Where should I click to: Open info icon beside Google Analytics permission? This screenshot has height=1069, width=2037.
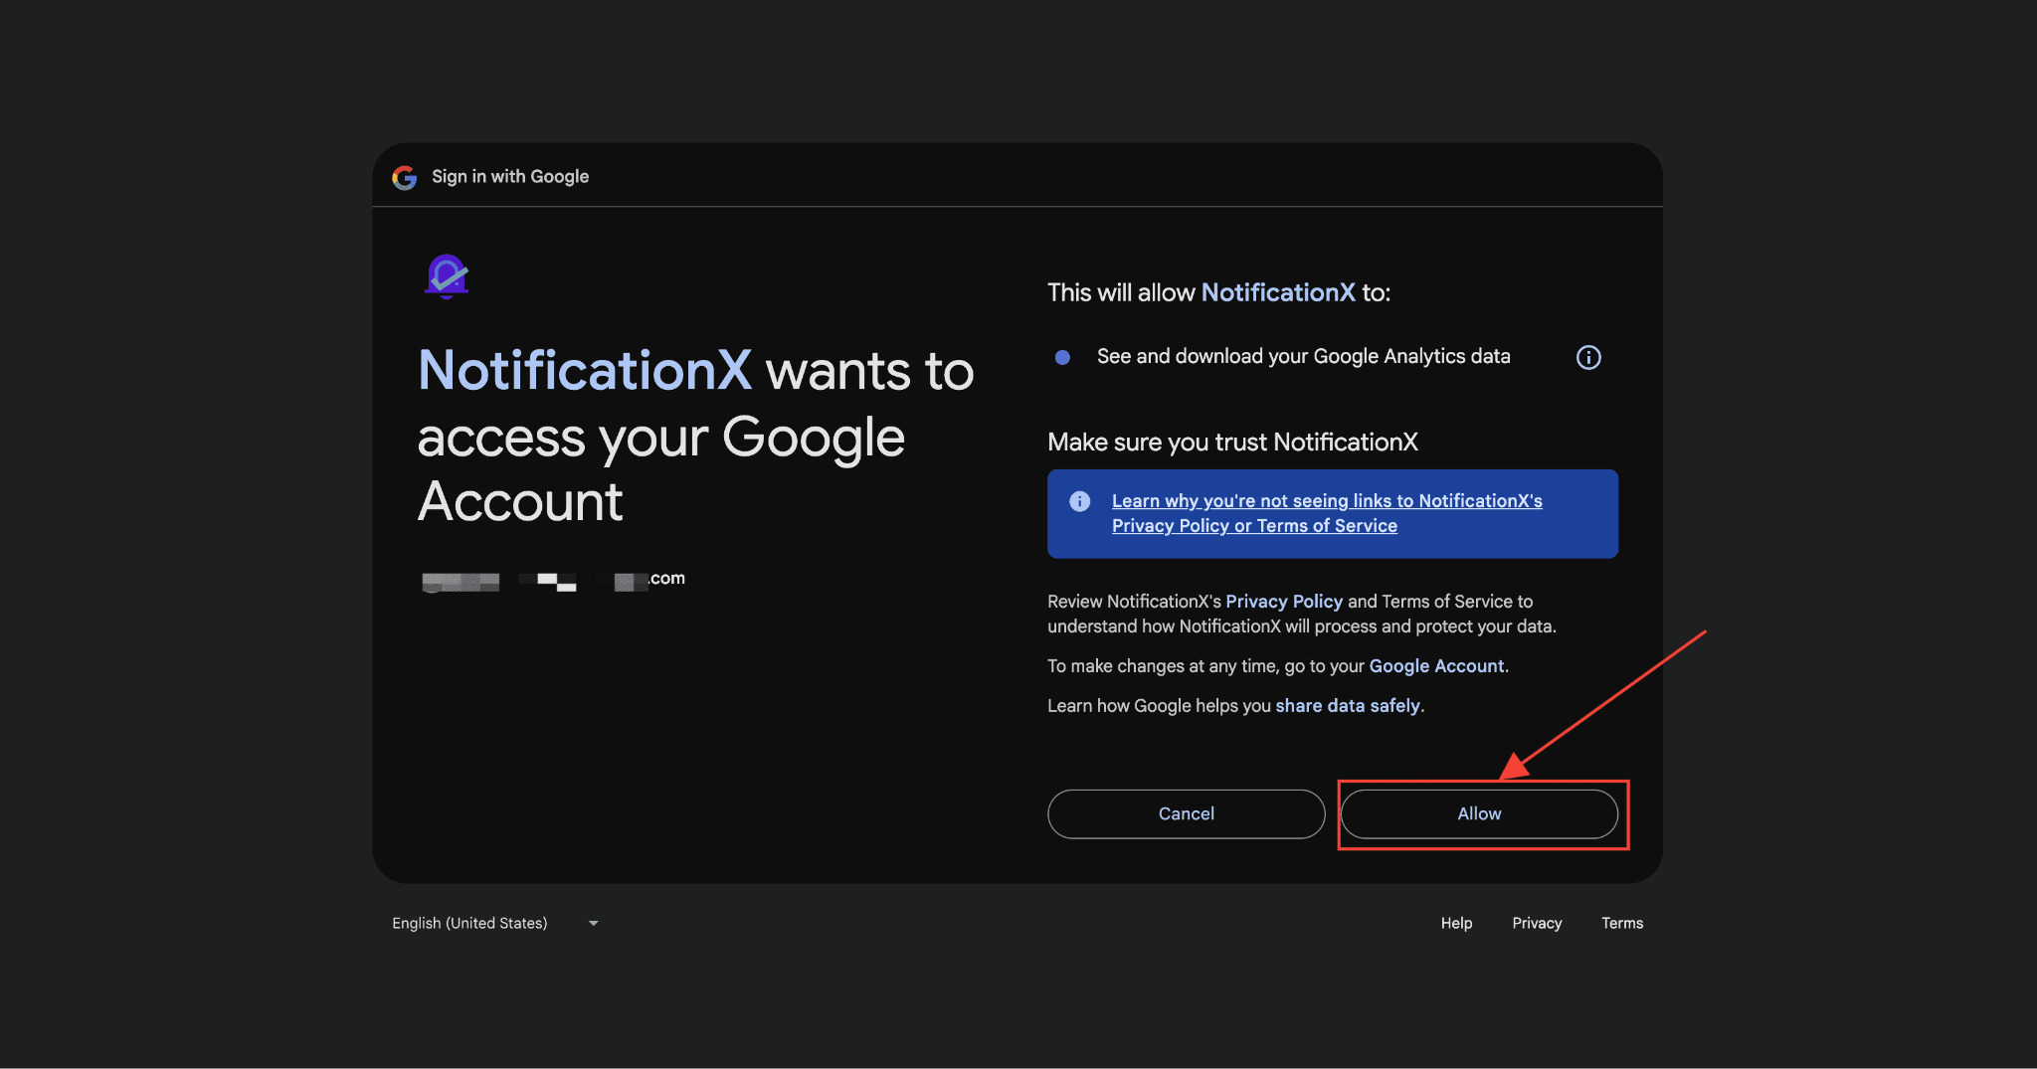(1588, 357)
